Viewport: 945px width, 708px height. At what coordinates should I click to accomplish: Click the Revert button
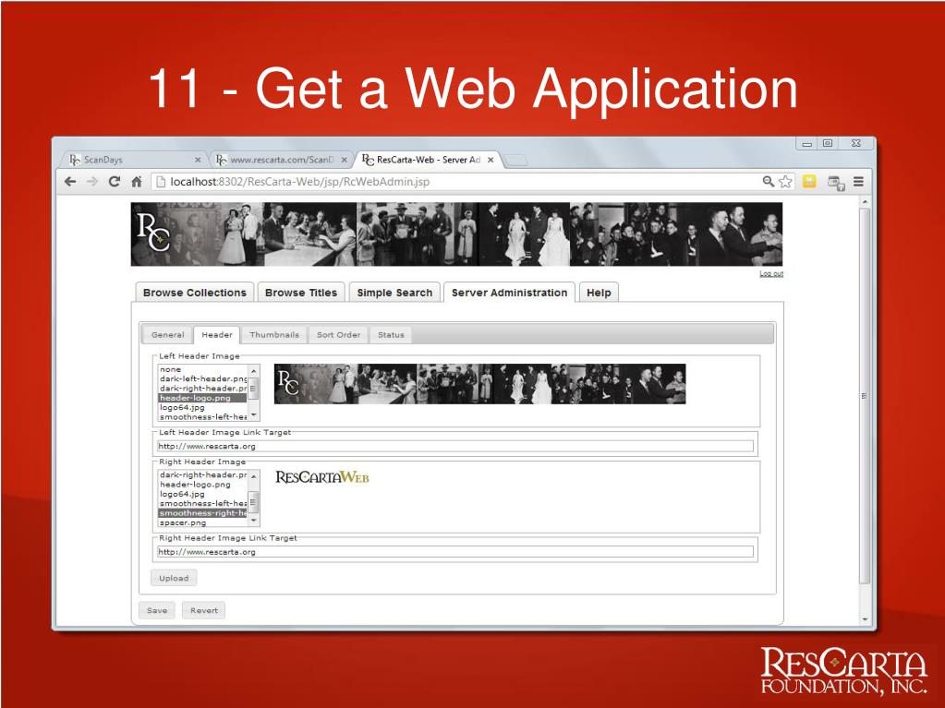coord(204,610)
